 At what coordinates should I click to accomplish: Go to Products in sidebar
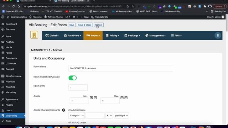point(10,81)
